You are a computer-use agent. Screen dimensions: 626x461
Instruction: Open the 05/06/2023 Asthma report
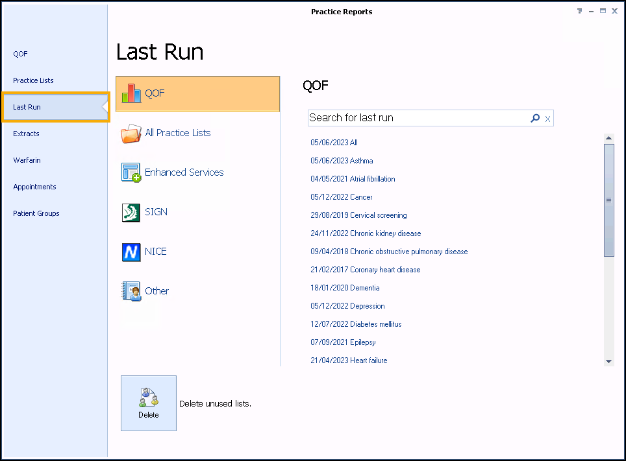[342, 161]
